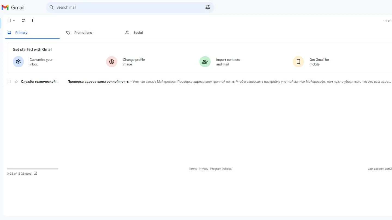Star the Служба технической email

16,81
